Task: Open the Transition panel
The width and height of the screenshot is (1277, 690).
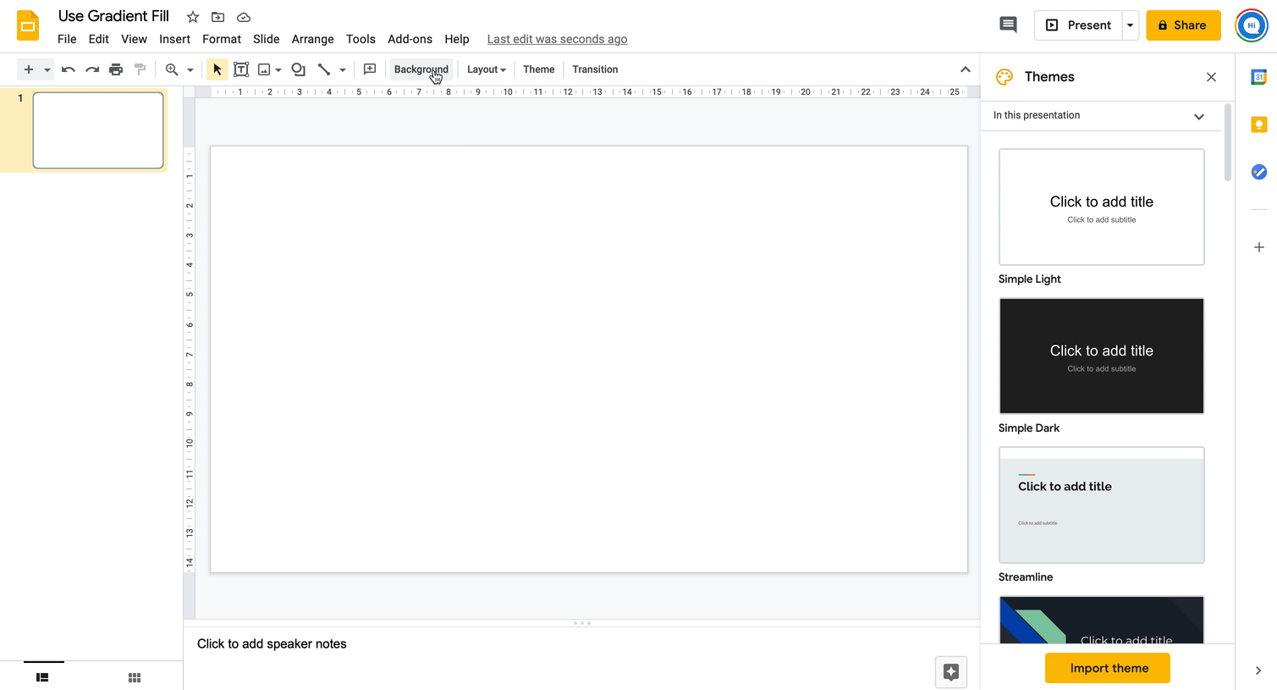Action: (595, 69)
